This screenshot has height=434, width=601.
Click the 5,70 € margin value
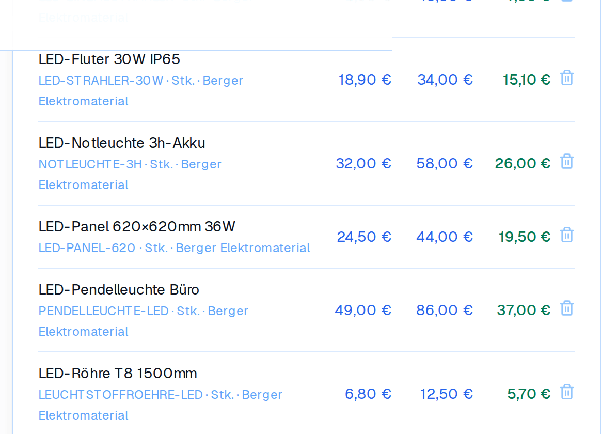tap(529, 394)
